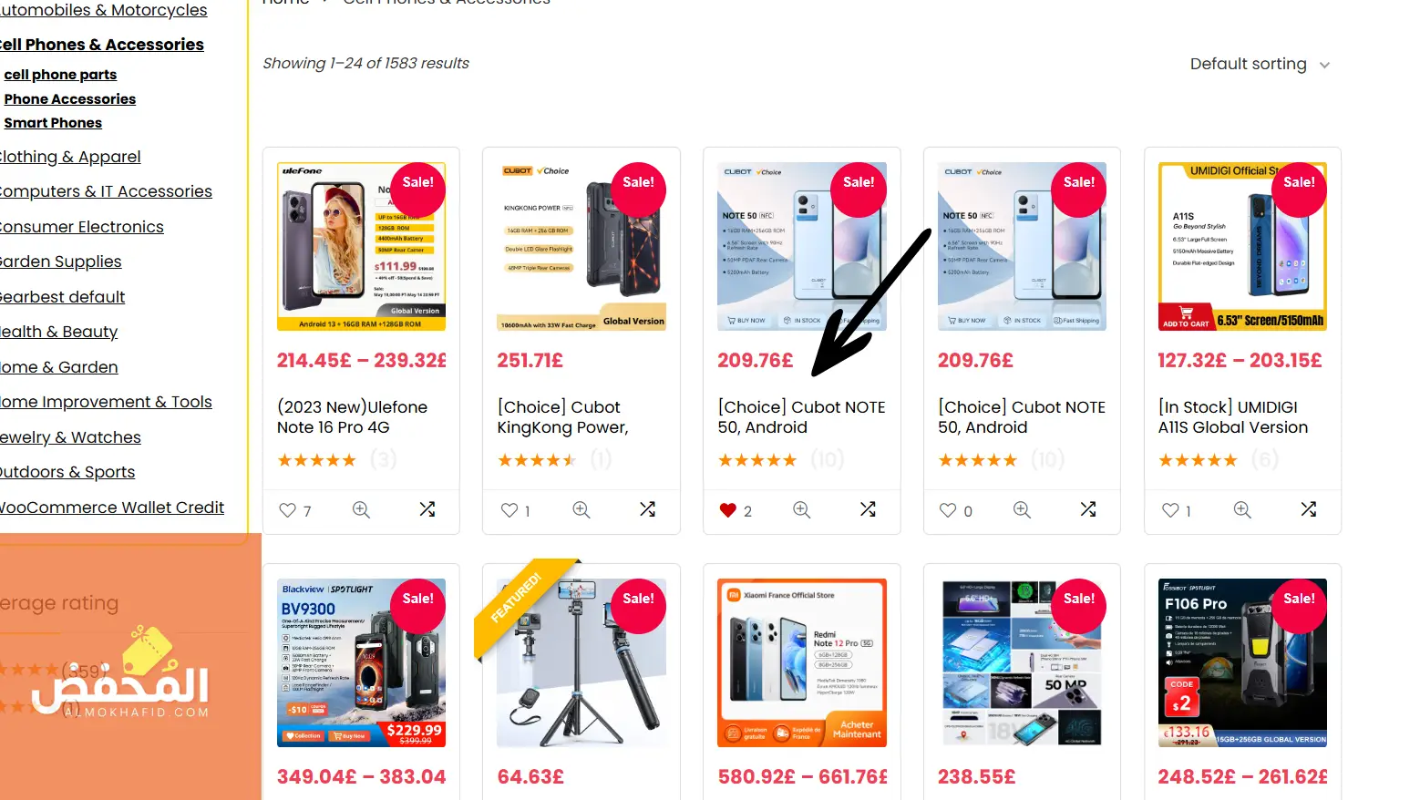Select Consumer Electronics category

point(81,227)
